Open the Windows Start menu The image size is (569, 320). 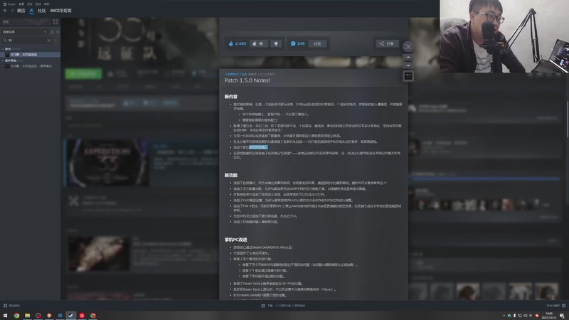pos(5,316)
